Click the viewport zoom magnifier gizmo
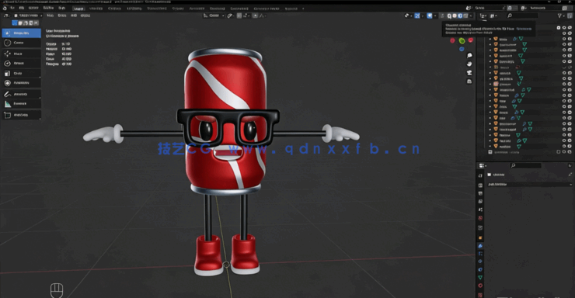Viewport: 575px width, 298px height. 469,55
